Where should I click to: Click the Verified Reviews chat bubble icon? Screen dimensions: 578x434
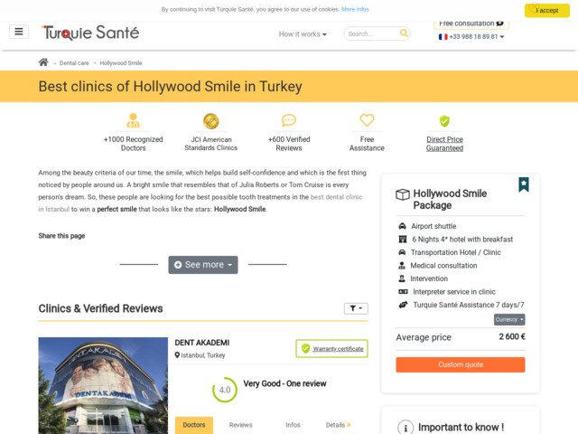289,120
